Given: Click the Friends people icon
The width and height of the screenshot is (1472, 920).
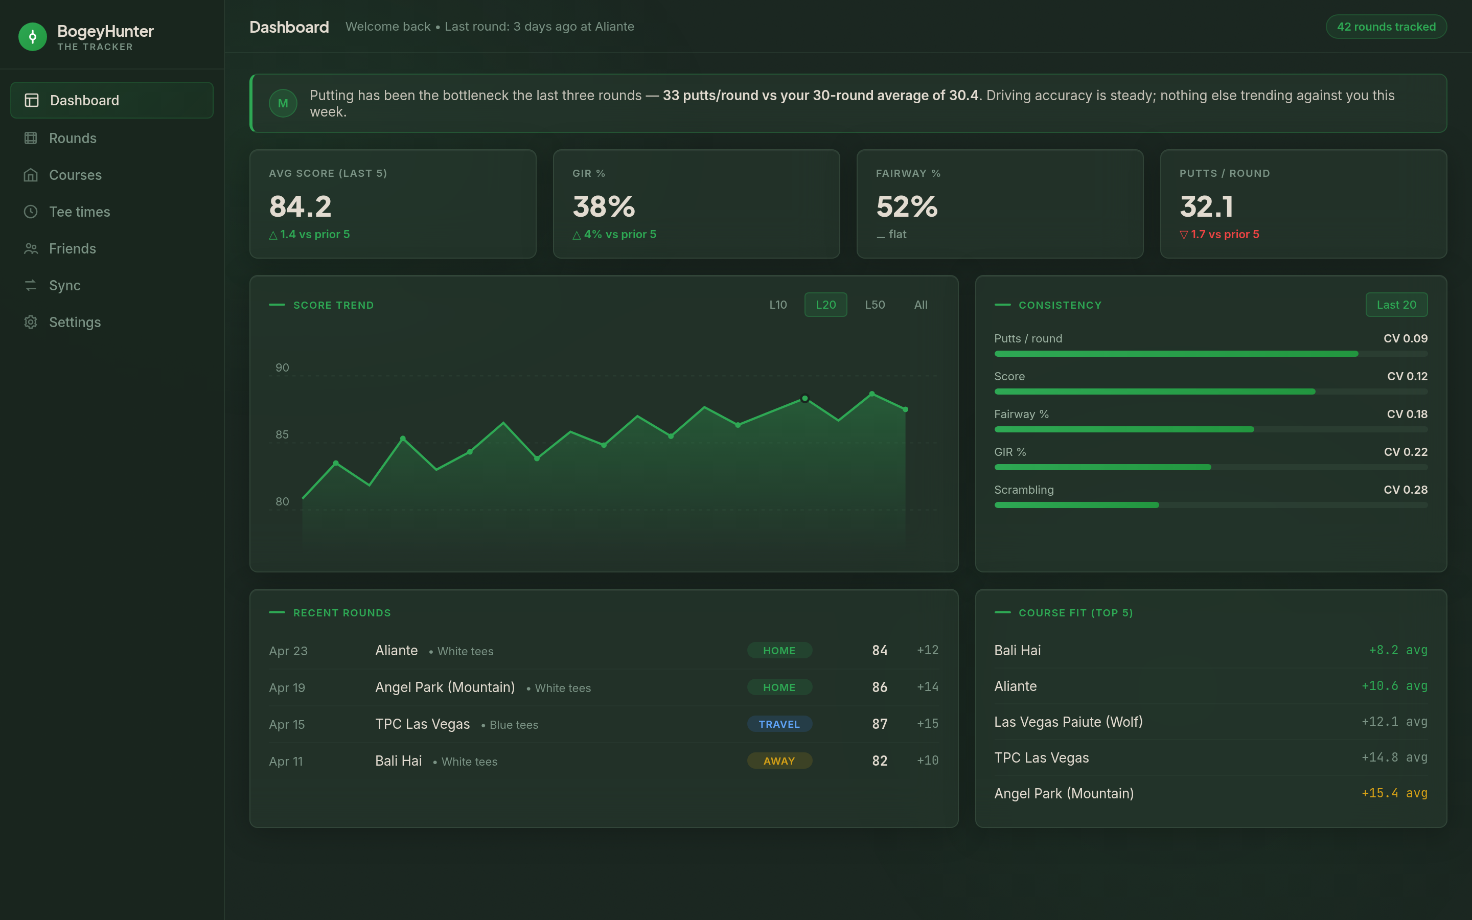Looking at the screenshot, I should point(31,249).
